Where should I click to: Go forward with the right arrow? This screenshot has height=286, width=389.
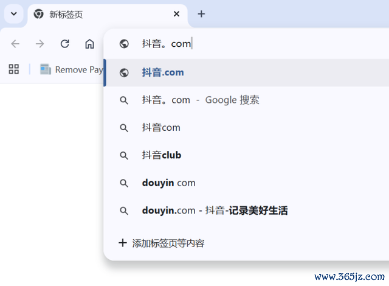(x=40, y=44)
